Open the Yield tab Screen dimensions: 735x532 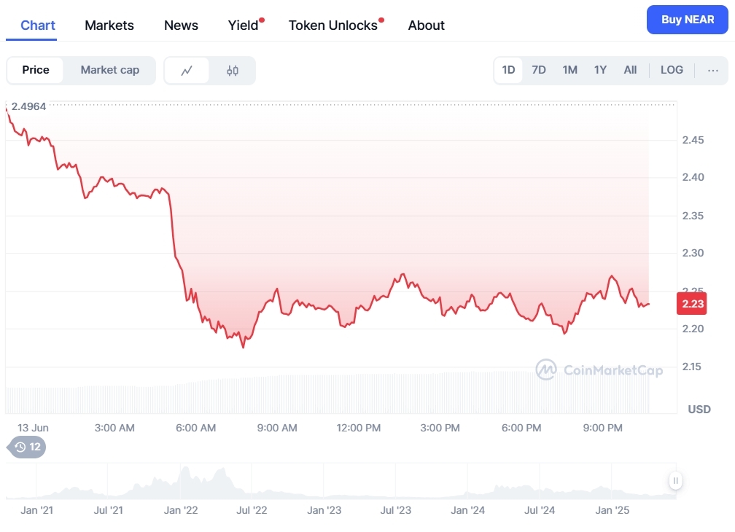tap(243, 26)
